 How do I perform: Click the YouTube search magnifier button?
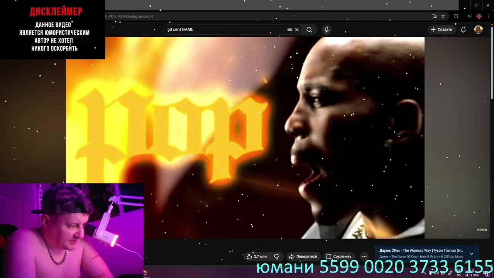coord(309,30)
